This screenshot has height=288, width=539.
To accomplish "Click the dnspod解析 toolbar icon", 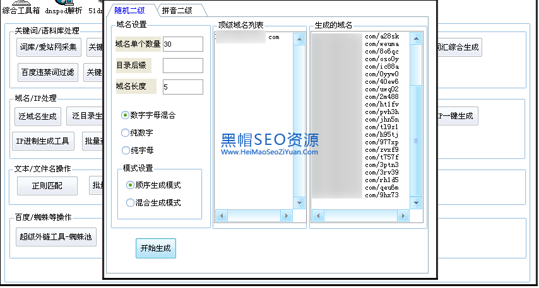I will click(63, 8).
